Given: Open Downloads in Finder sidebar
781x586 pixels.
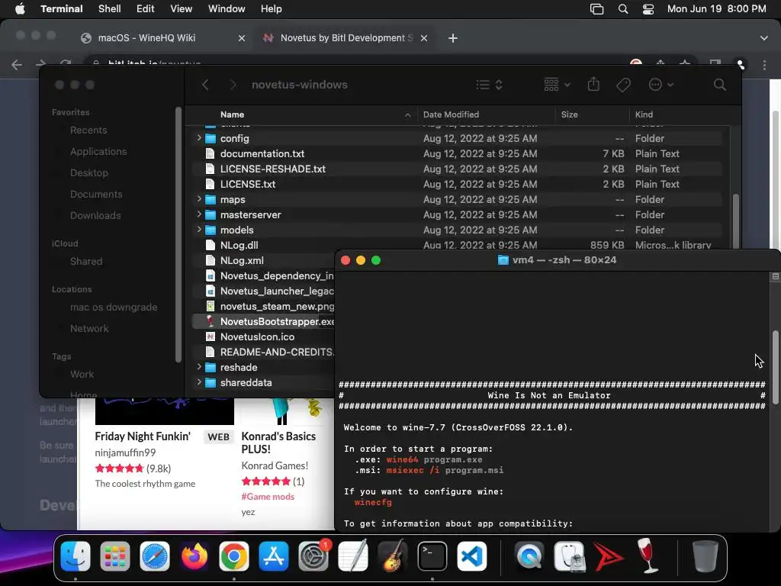Looking at the screenshot, I should point(95,215).
